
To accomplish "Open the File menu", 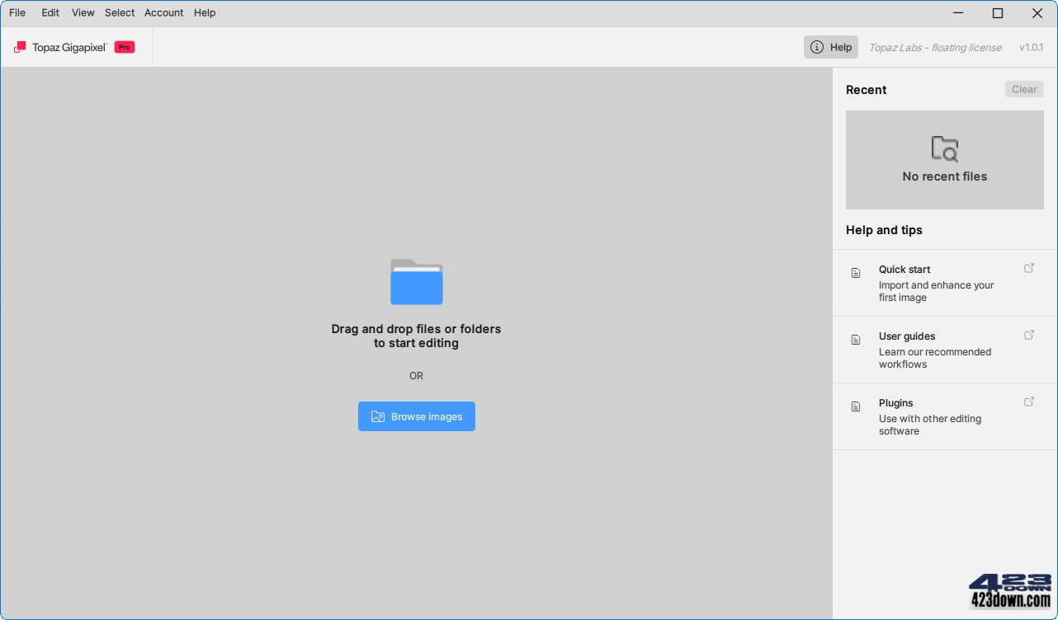I will pos(17,12).
